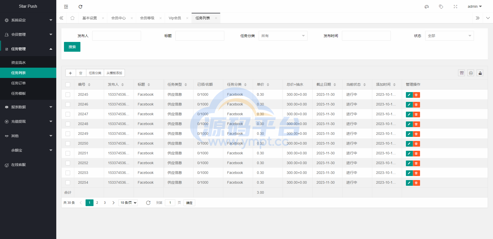Open 任务订单 in the sidebar
Viewport: 493px width, 239px height.
pos(28,83)
